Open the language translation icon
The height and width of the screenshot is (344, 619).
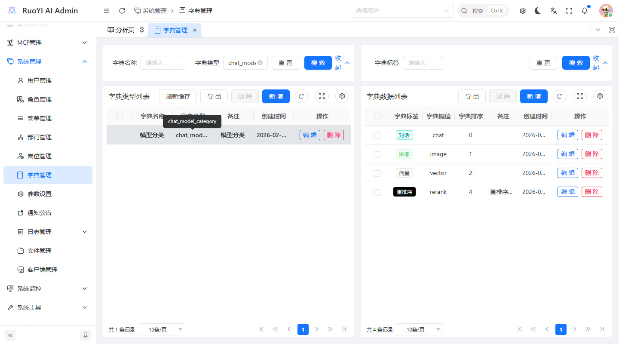pos(554,11)
